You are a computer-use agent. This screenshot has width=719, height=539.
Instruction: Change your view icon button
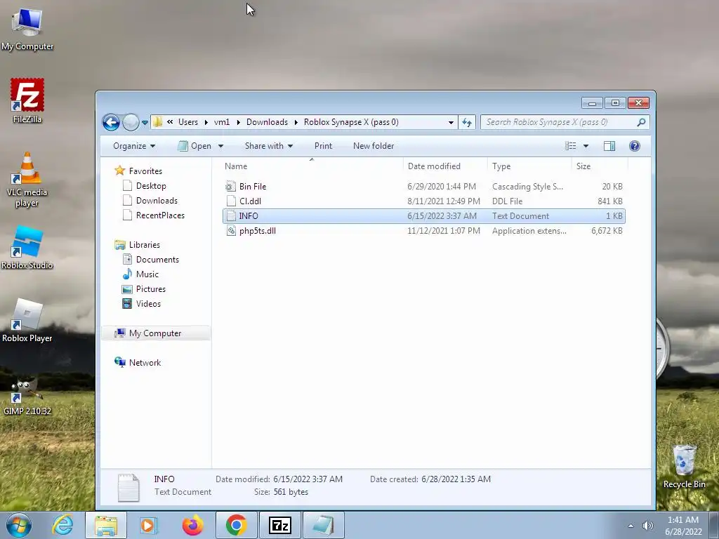click(570, 146)
